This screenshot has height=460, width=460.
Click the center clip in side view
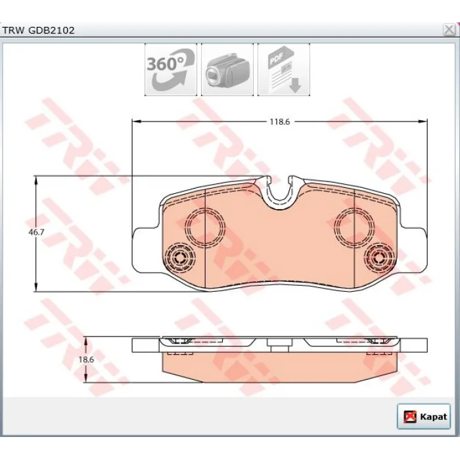279,345
